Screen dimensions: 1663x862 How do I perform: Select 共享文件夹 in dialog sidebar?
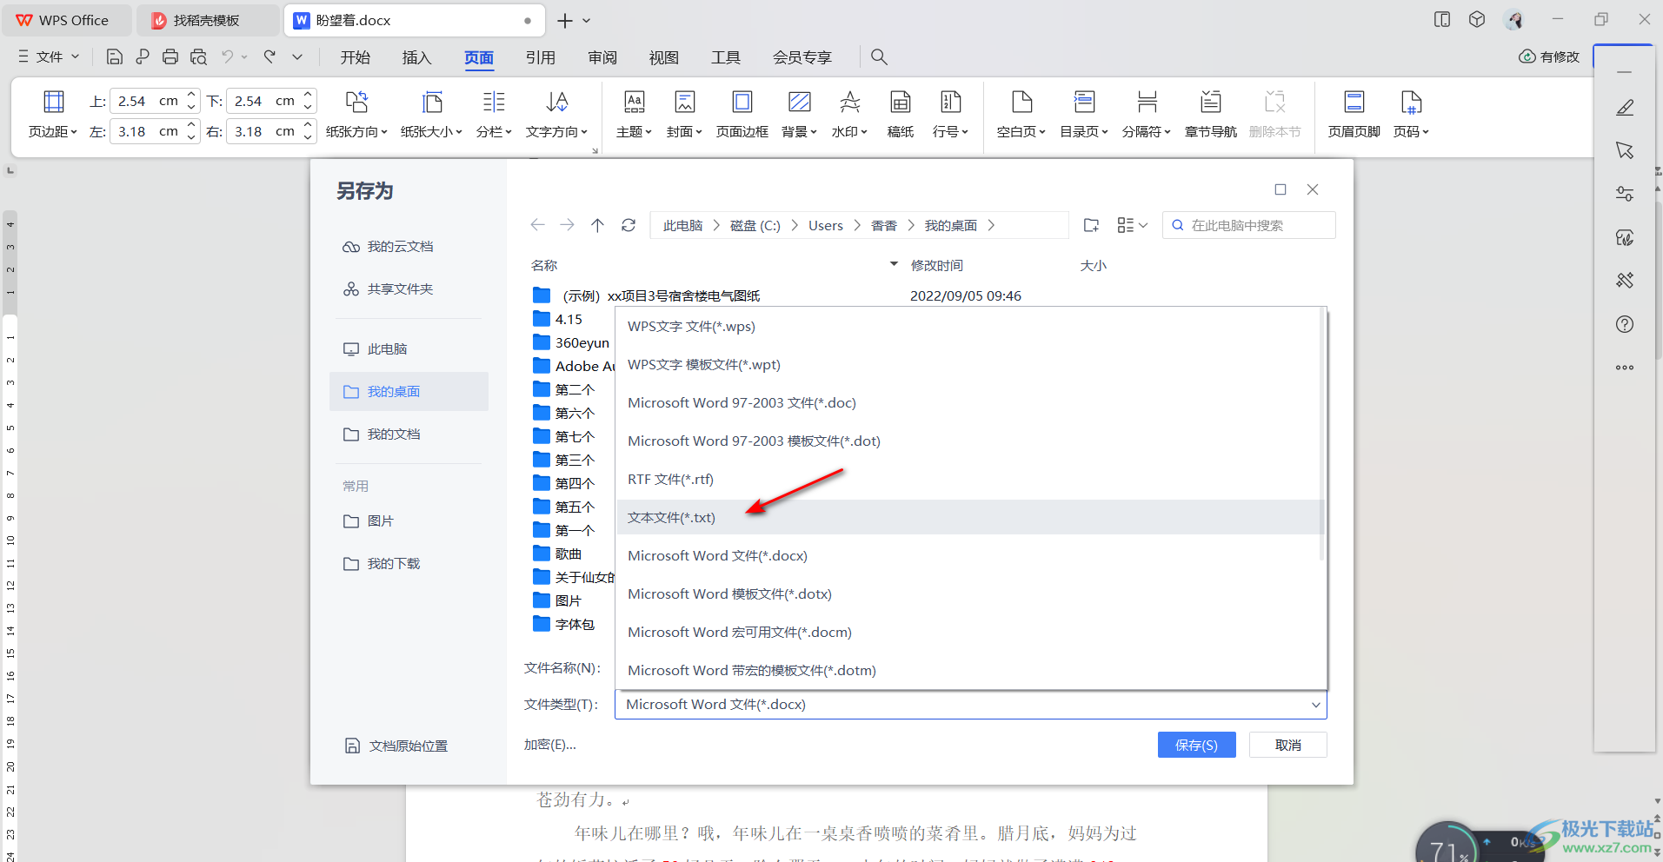(x=409, y=288)
